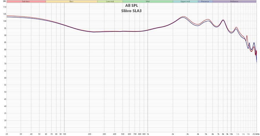Select the Sliivo SLA3 title text

(x=132, y=11)
